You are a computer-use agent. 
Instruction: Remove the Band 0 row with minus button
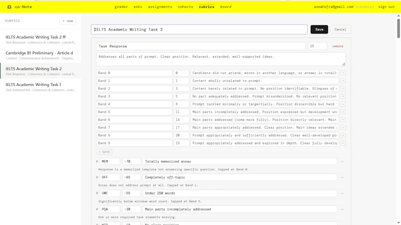click(x=343, y=73)
